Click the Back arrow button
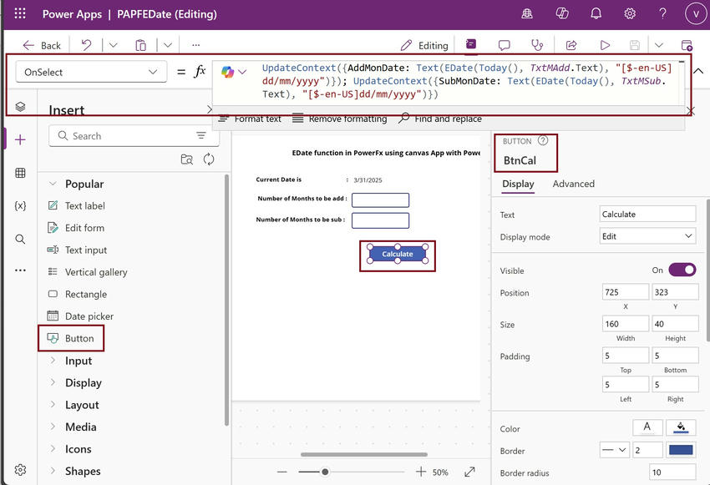Screen dimensions: 710x485 (x=42, y=45)
